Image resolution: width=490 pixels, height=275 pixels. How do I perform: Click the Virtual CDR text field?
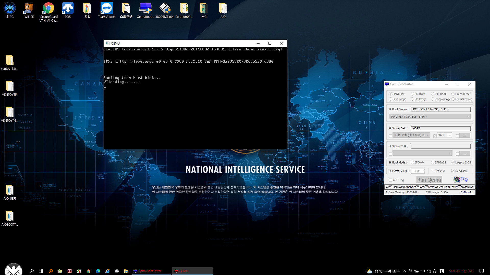coord(440,146)
